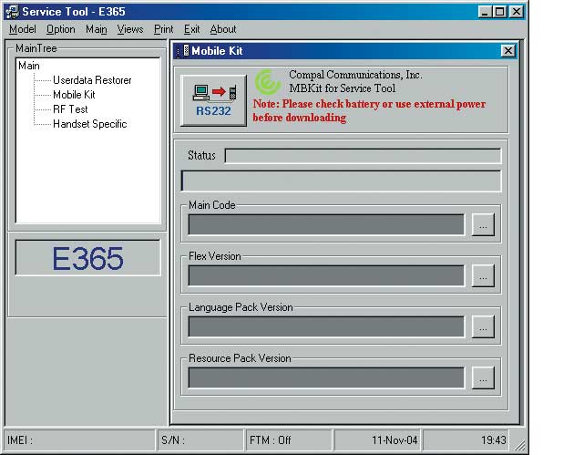This screenshot has height=455, width=584.
Task: Click the Status text field
Action: click(x=364, y=156)
